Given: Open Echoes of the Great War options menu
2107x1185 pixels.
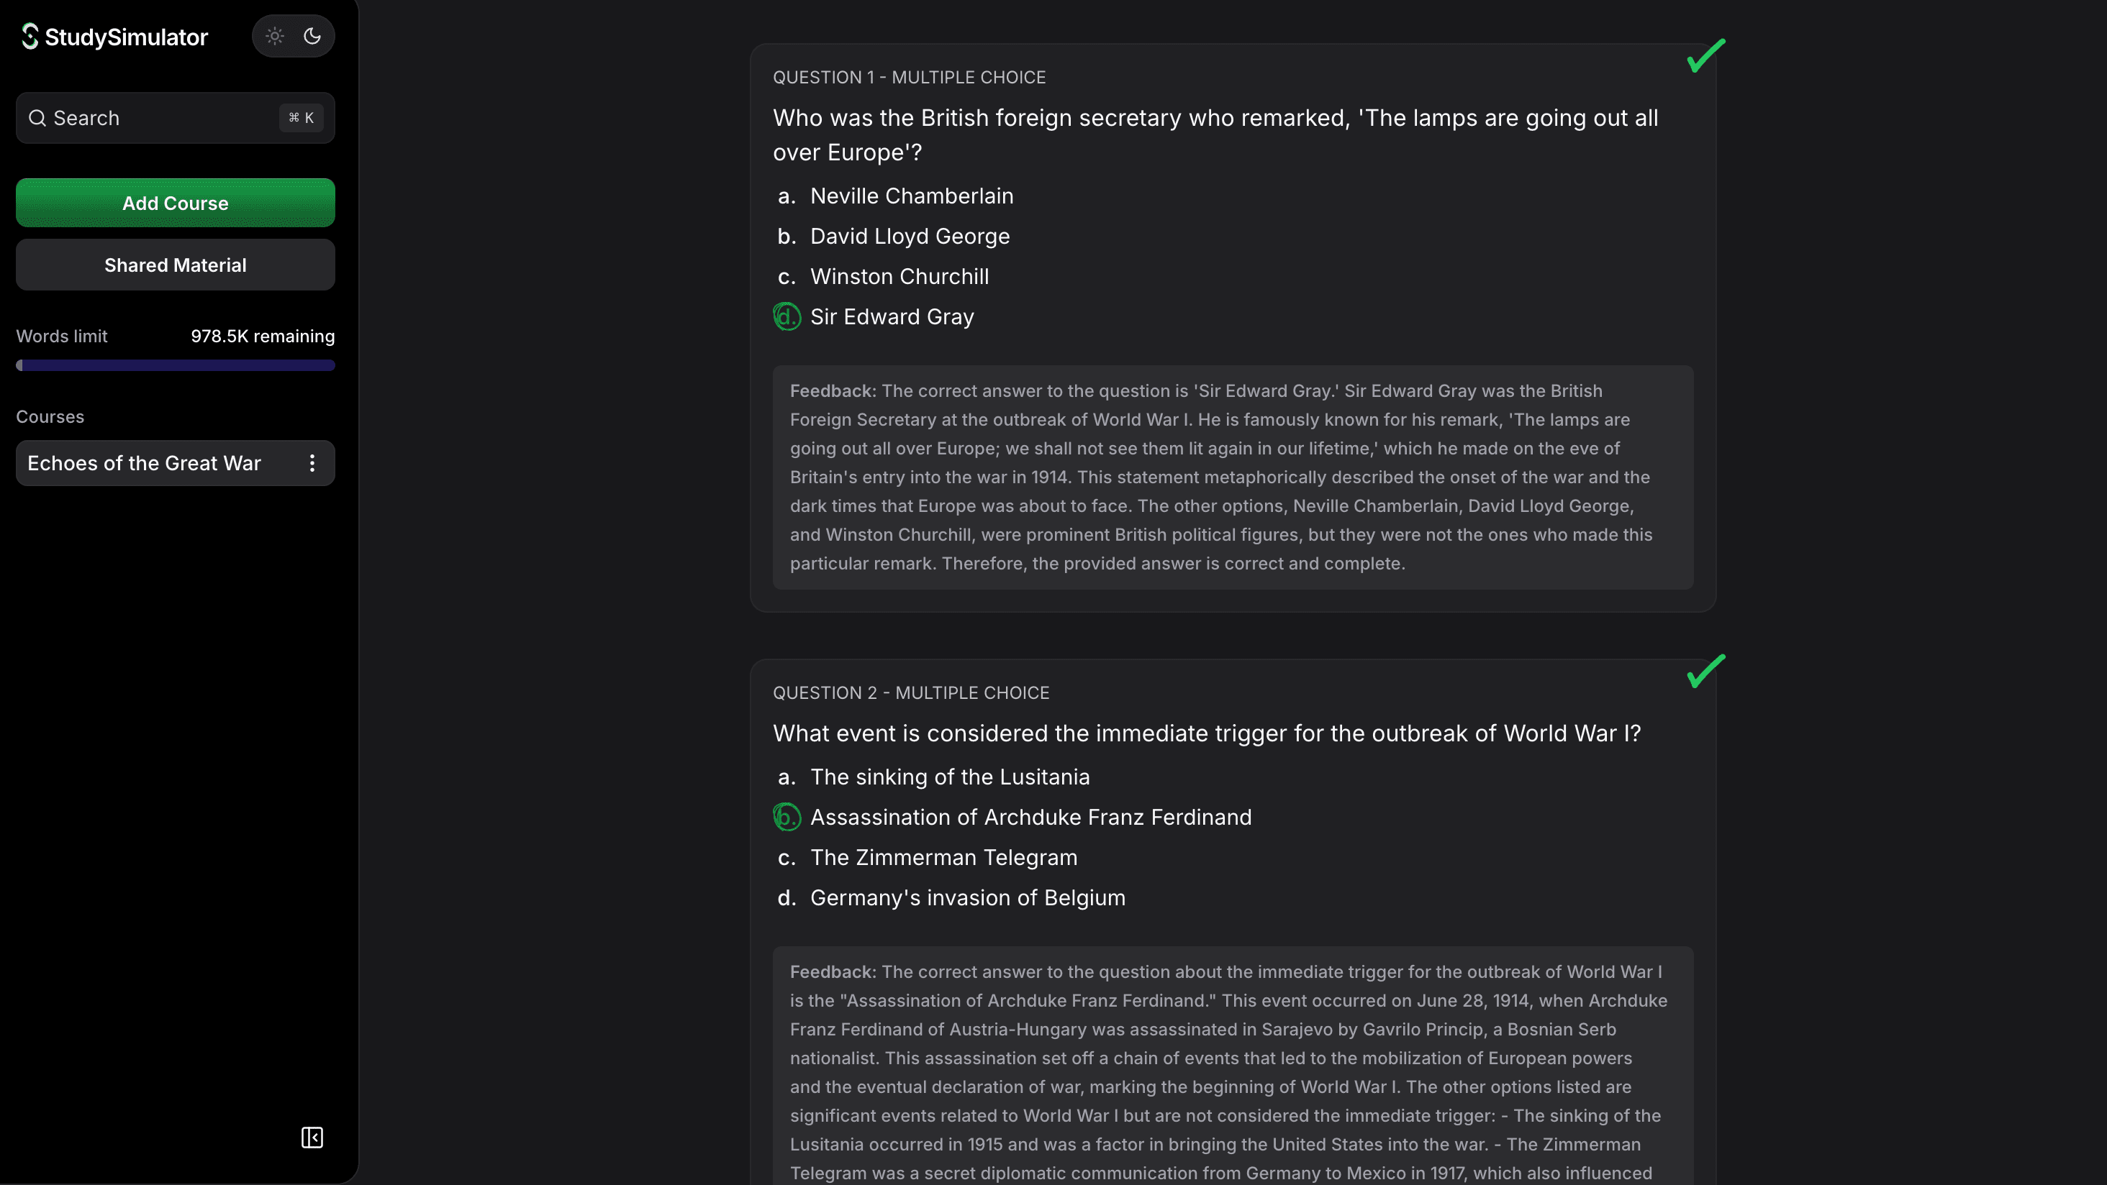Looking at the screenshot, I should [x=312, y=463].
